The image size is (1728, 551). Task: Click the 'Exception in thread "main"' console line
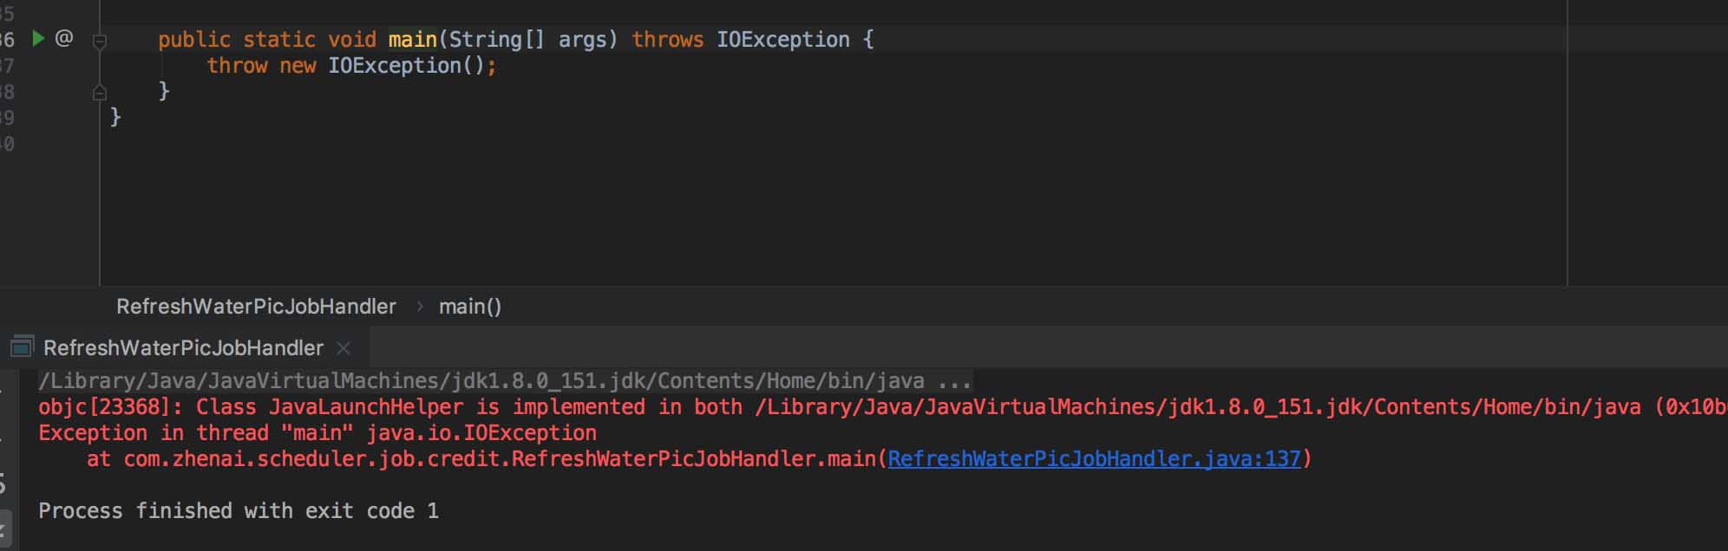click(317, 433)
